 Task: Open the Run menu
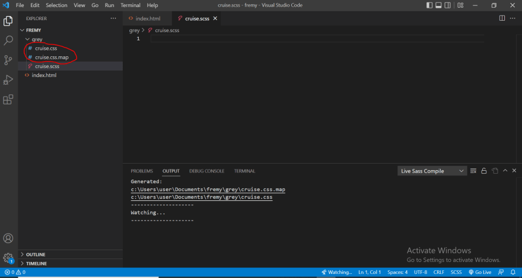click(x=109, y=5)
